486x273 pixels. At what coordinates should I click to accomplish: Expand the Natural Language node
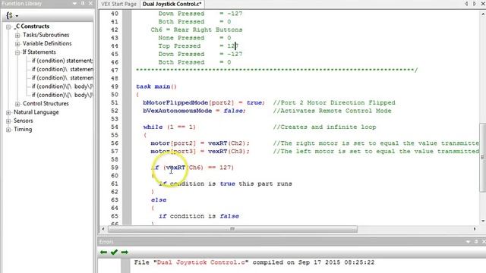point(8,113)
